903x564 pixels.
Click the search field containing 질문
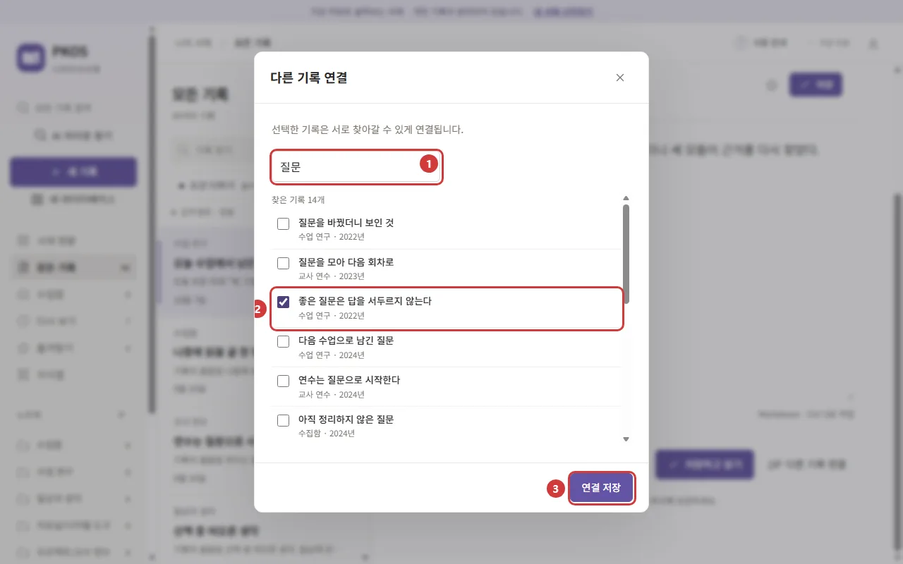tap(356, 167)
